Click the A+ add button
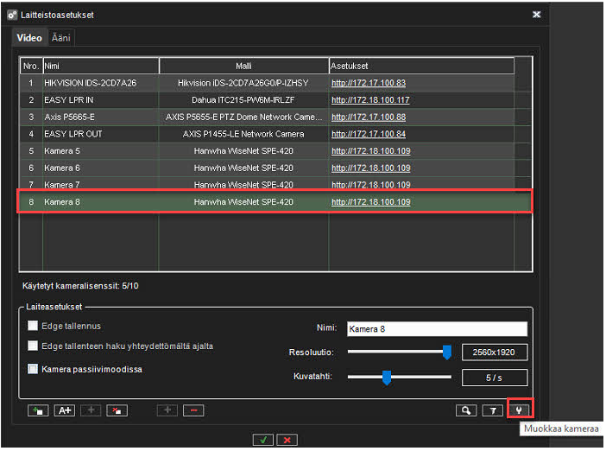The height and width of the screenshot is (451, 606). pos(65,410)
